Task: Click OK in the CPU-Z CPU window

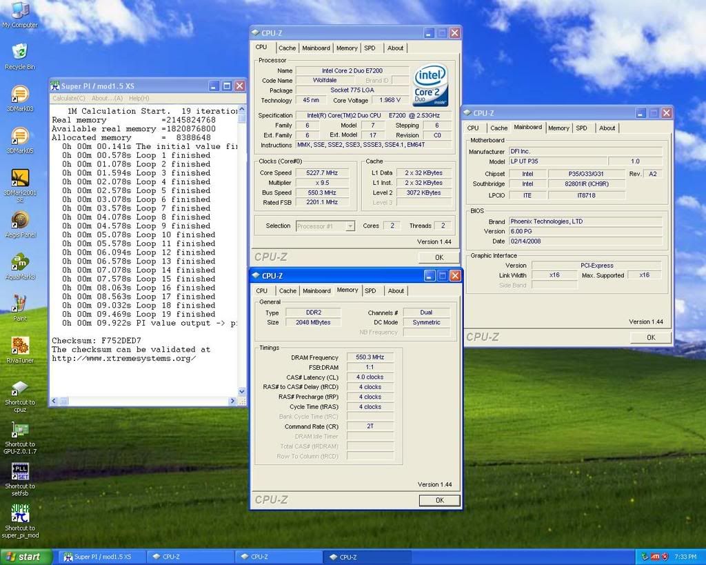Action: click(x=439, y=258)
